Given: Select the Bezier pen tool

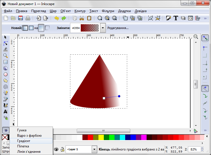Looking at the screenshot, I should [6, 99].
